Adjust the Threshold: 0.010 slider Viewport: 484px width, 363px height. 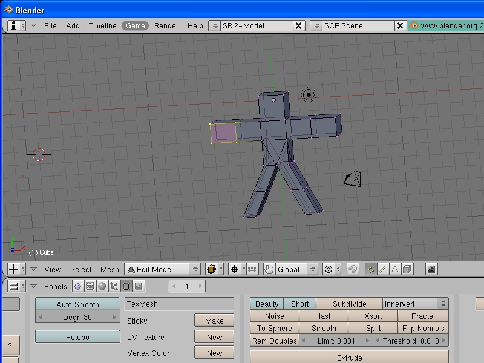(x=411, y=341)
